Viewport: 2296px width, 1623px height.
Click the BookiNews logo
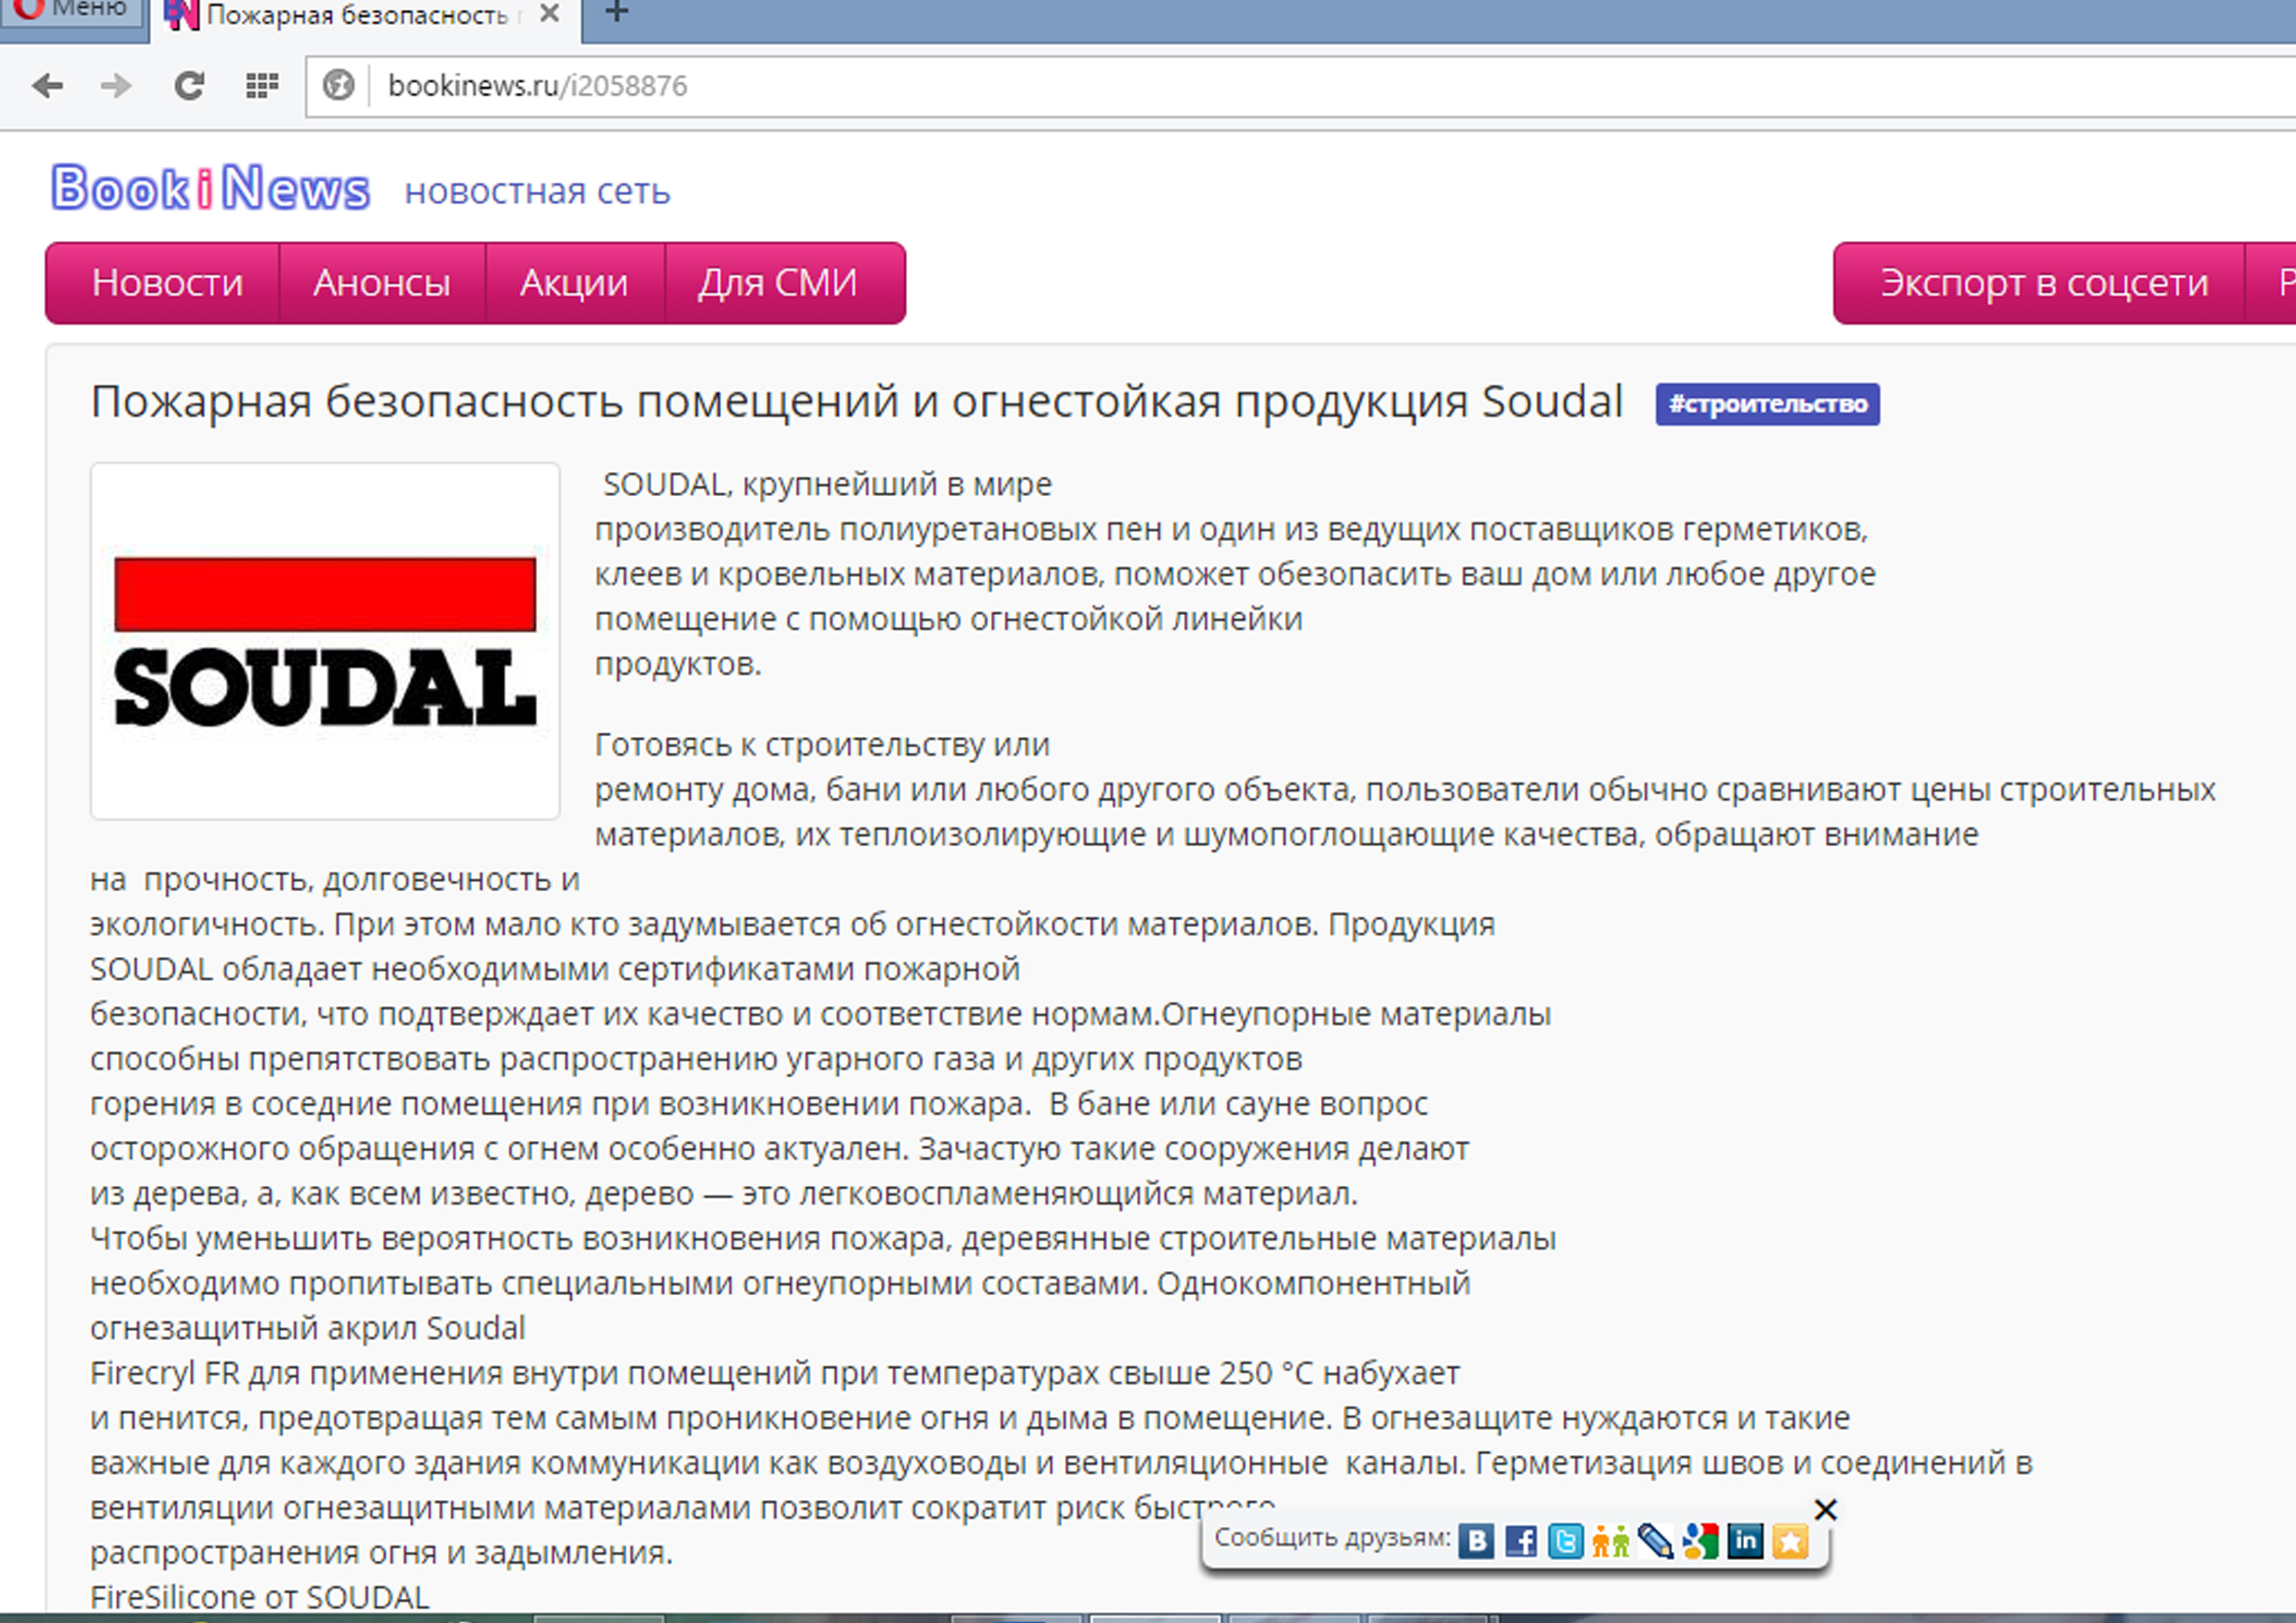tap(210, 188)
